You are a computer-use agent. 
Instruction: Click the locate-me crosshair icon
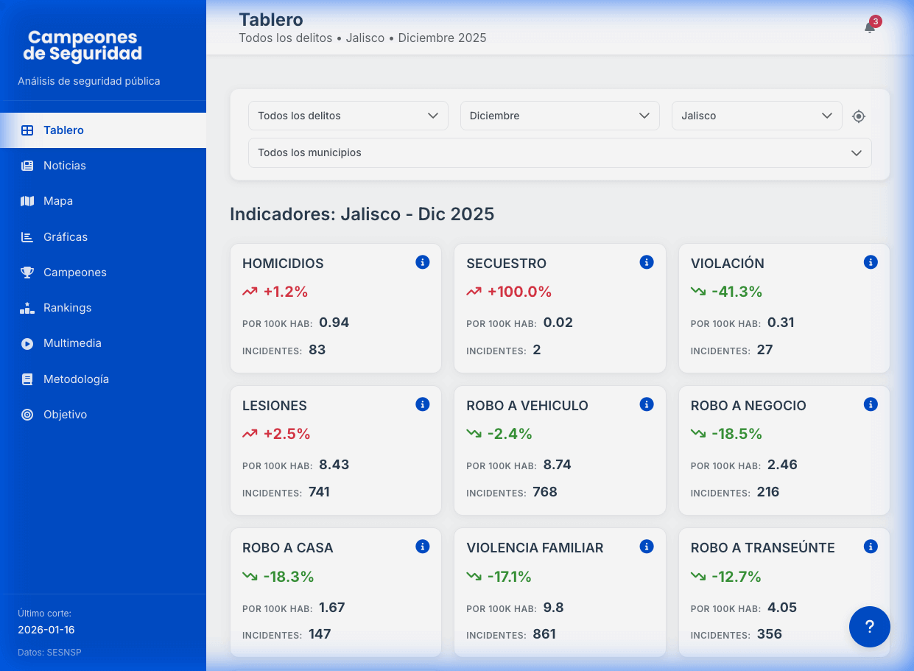pyautogui.click(x=858, y=116)
